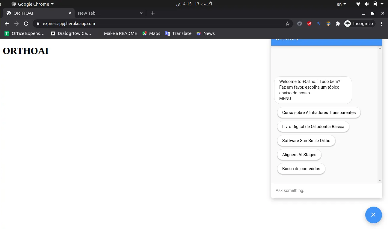Open the red ABP ad blocker extension
The image size is (388, 229).
coord(309,24)
